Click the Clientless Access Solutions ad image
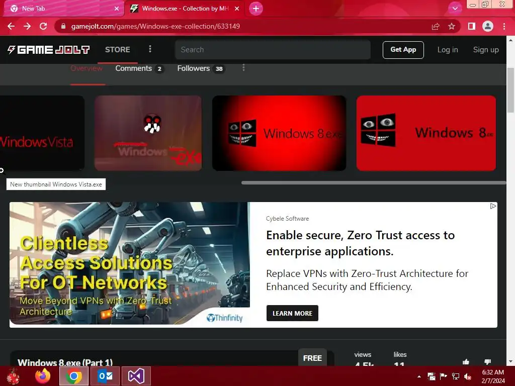 tap(130, 264)
